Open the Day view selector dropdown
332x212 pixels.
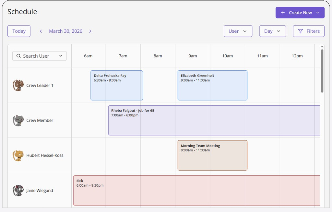(272, 31)
